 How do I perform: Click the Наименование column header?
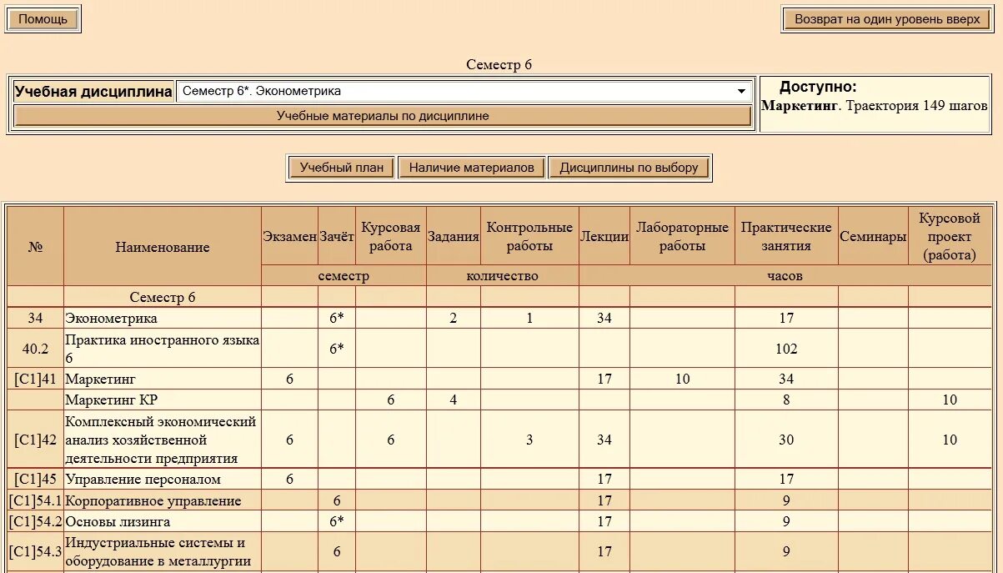pos(163,247)
